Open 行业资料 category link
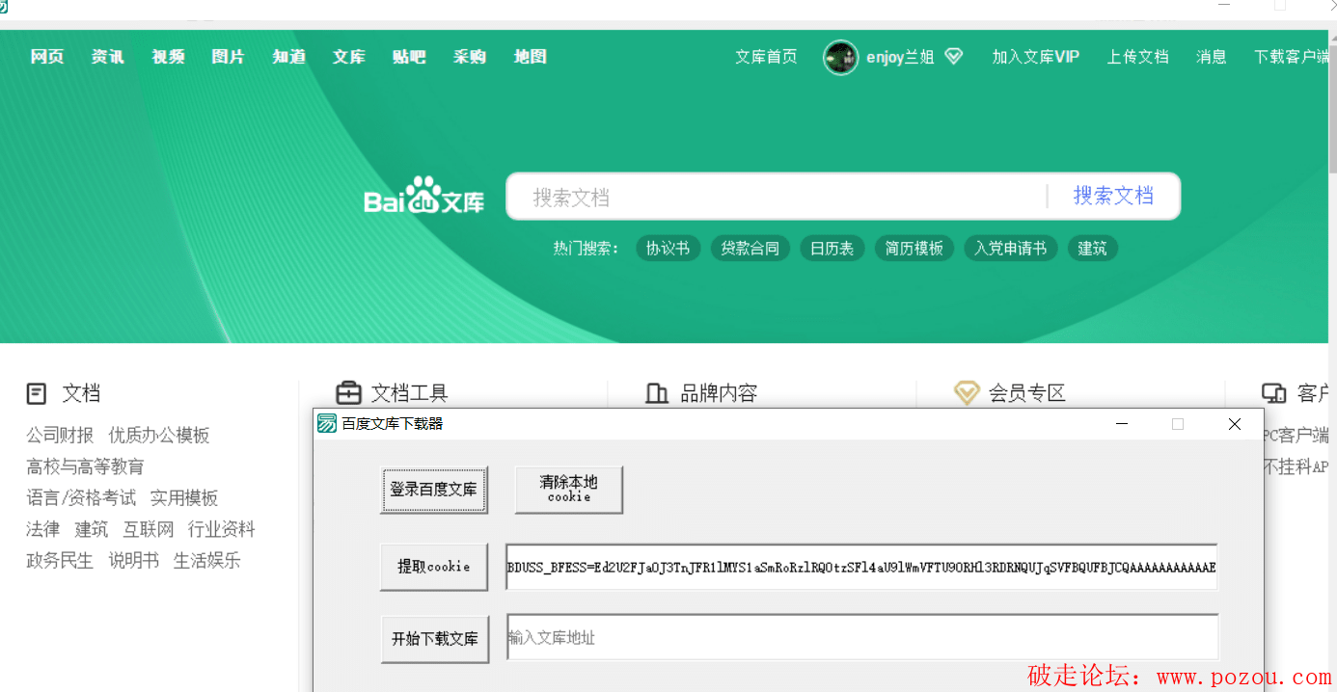Viewport: 1337px width, 692px height. click(222, 529)
